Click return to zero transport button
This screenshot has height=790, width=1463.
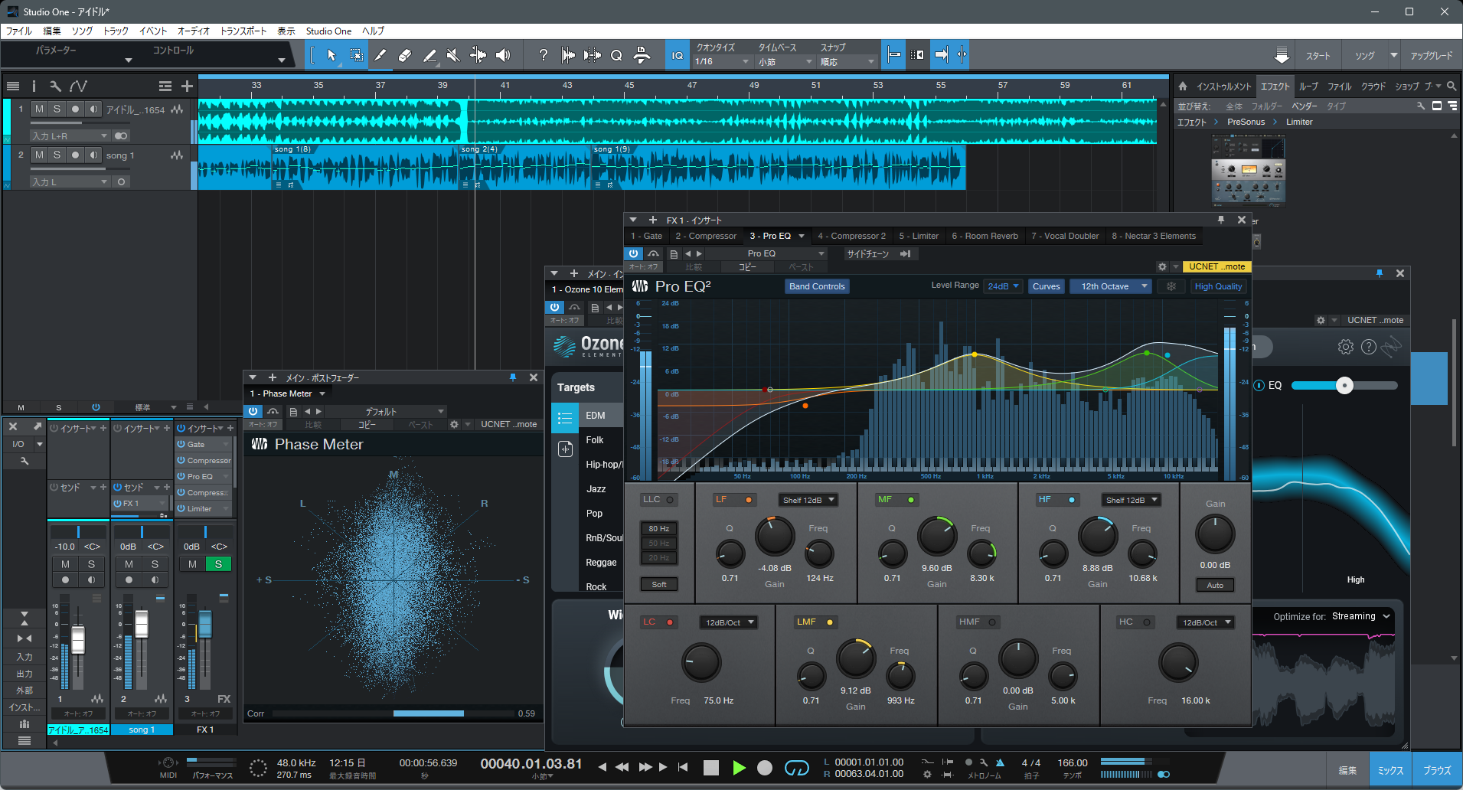683,767
